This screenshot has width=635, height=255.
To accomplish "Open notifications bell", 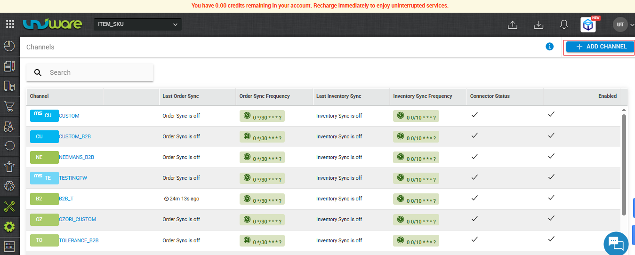I will pos(564,25).
